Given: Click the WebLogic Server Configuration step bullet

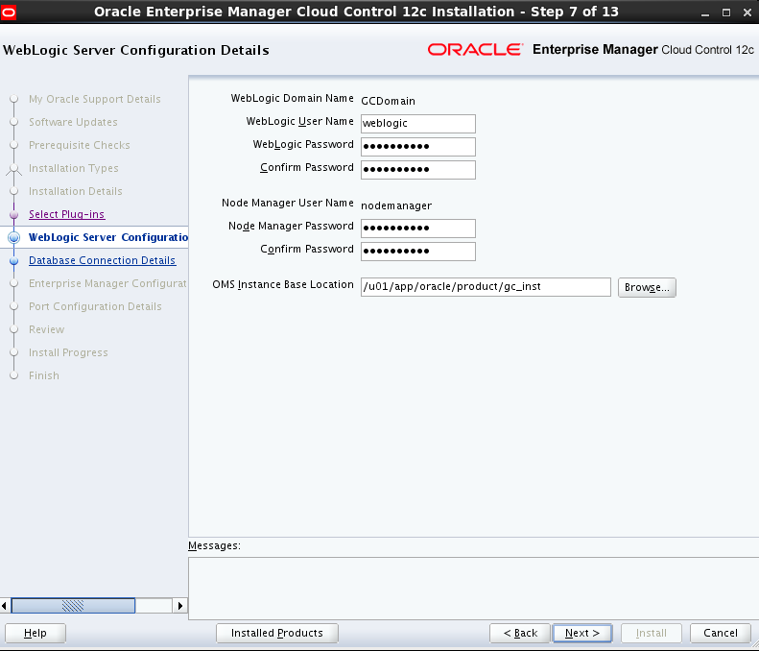Looking at the screenshot, I should [14, 237].
